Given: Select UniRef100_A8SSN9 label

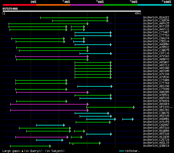Looking at the screenshot, I should pyautogui.click(x=156, y=68).
